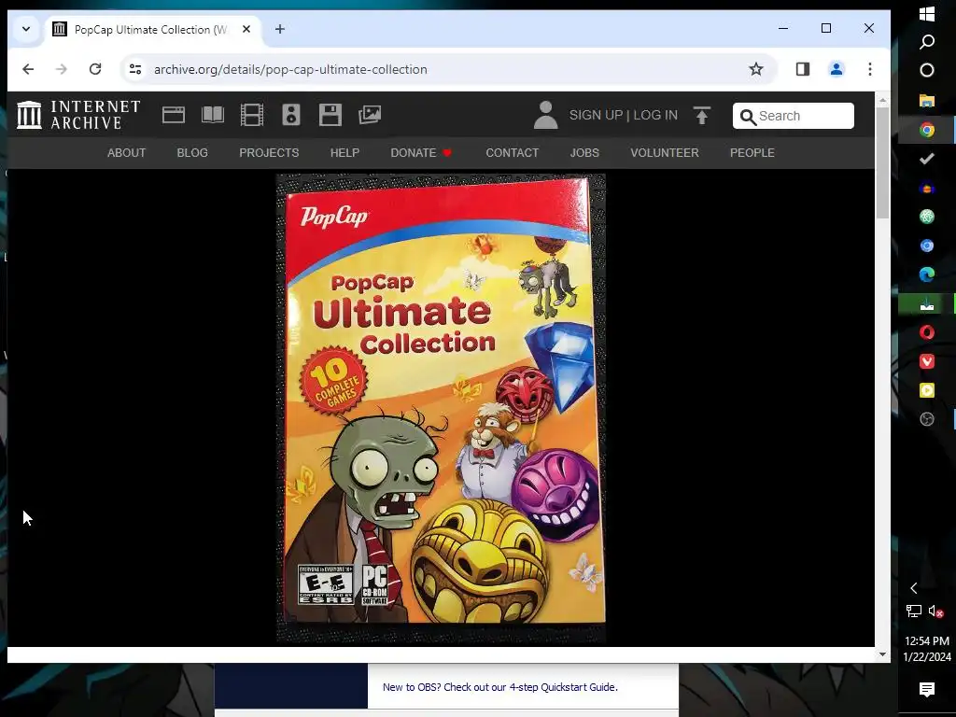Click the address bar URL
This screenshot has width=956, height=717.
coord(290,69)
